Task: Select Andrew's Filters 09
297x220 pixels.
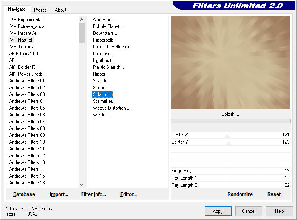Action: (27, 135)
